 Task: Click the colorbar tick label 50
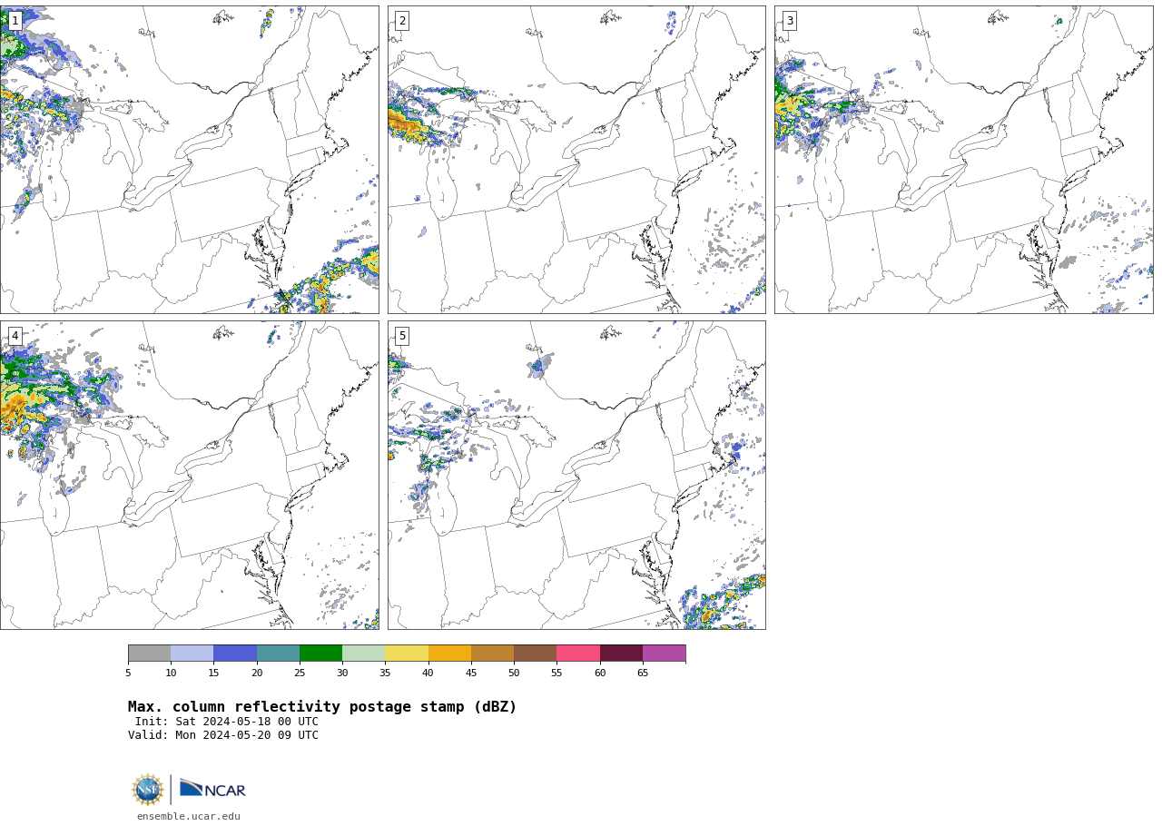(514, 673)
